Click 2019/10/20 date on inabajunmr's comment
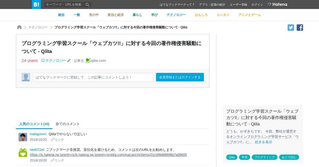319x167 pixels. coord(38,139)
